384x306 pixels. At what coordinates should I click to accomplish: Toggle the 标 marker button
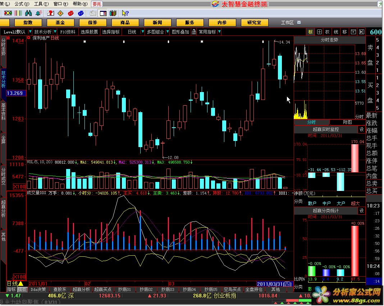pyautogui.click(x=311, y=32)
